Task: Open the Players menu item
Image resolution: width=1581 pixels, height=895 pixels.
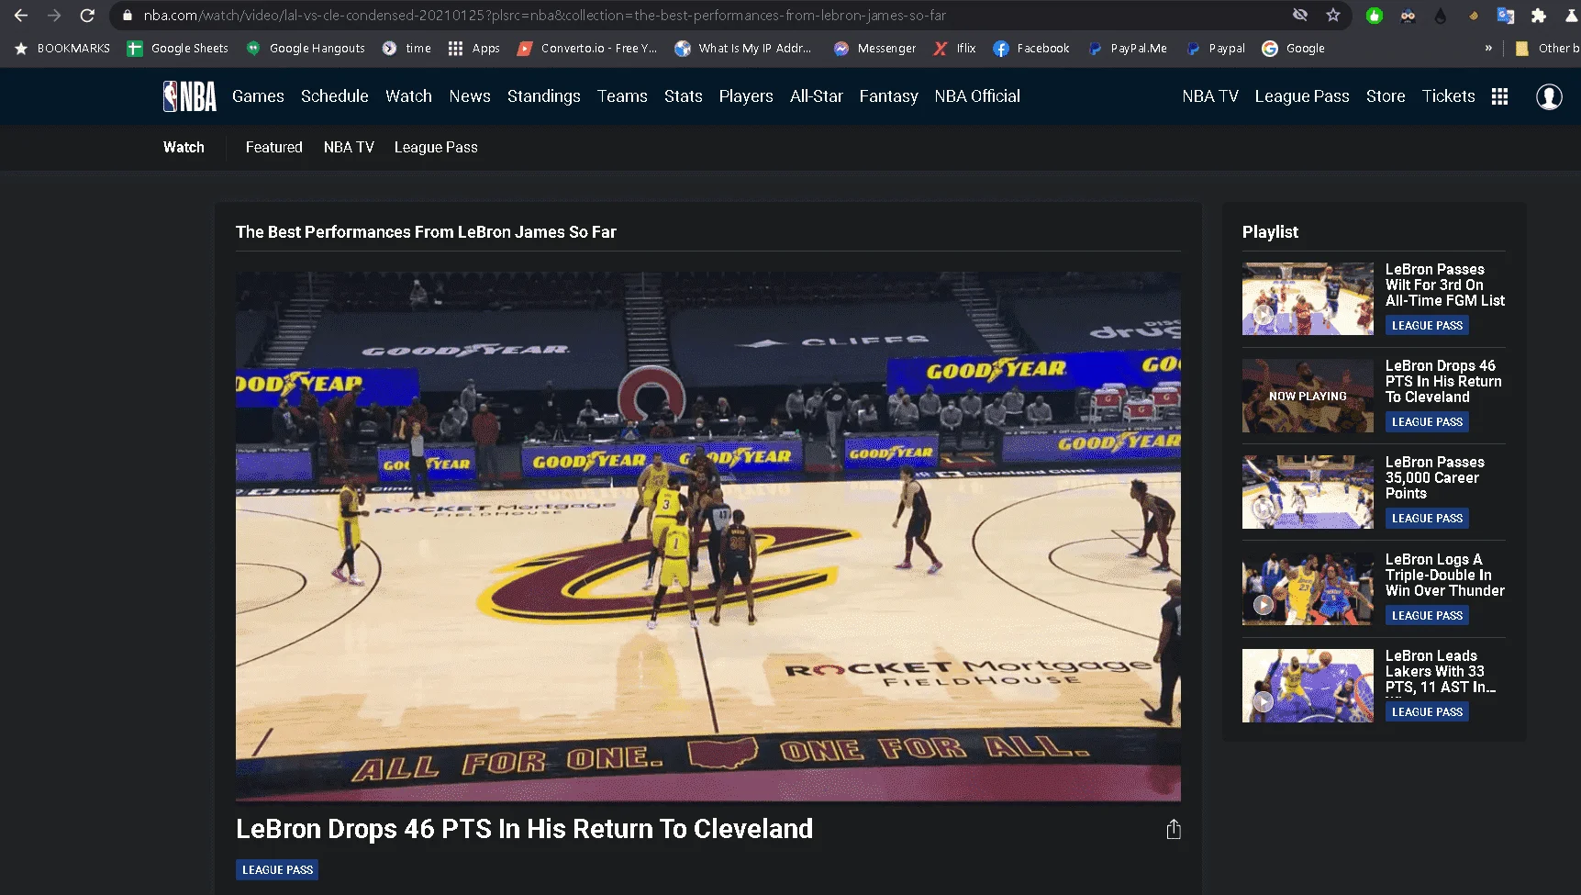Action: click(x=746, y=96)
